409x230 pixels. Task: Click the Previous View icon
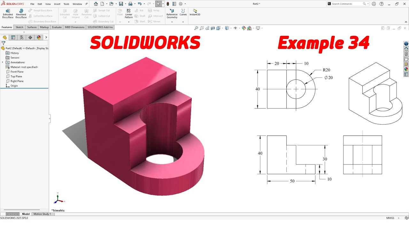207,28
